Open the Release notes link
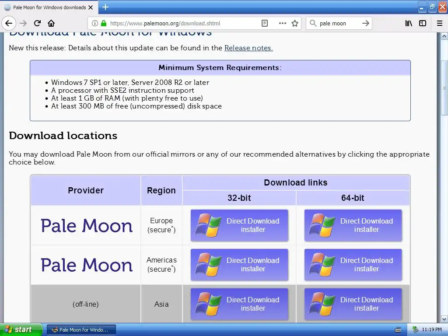Viewport: 448px width, 336px height. click(x=248, y=48)
